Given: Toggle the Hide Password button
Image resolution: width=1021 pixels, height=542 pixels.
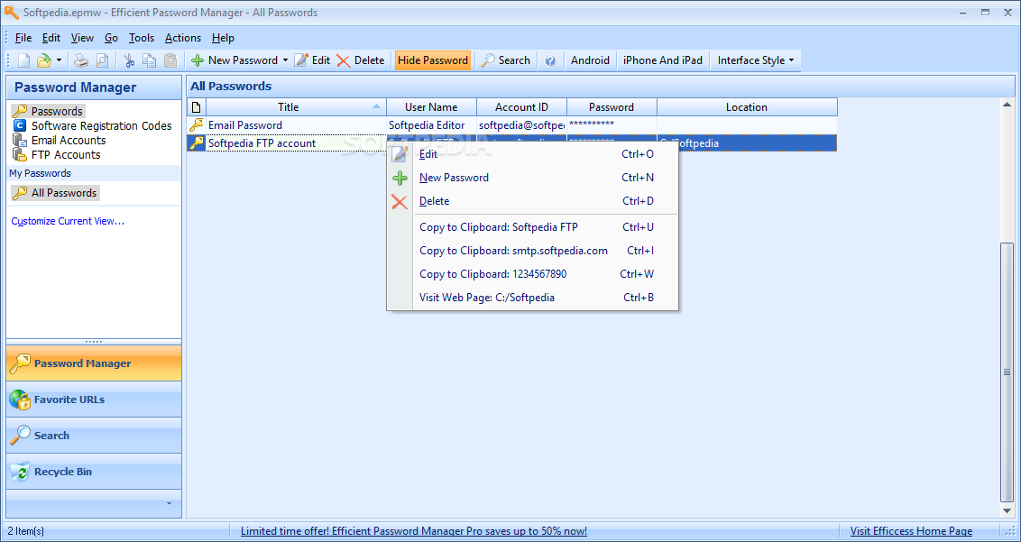Looking at the screenshot, I should click(433, 60).
